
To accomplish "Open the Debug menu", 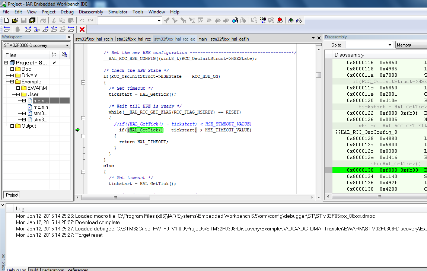I will (x=67, y=12).
